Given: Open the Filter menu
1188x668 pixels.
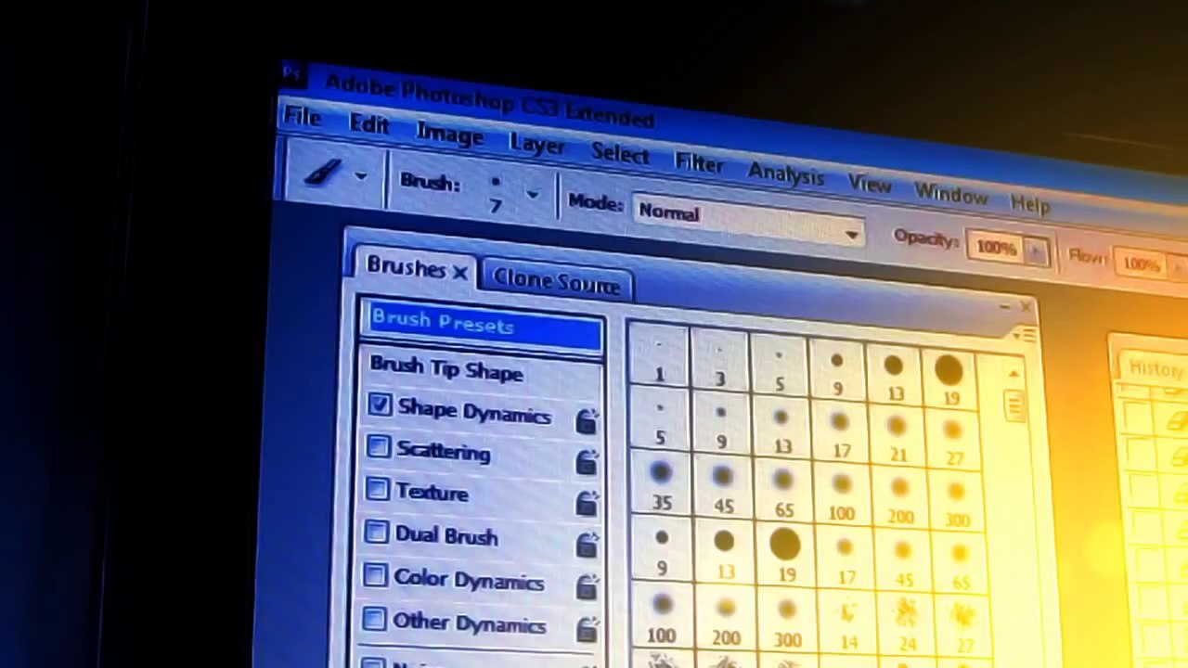Looking at the screenshot, I should pos(699,163).
